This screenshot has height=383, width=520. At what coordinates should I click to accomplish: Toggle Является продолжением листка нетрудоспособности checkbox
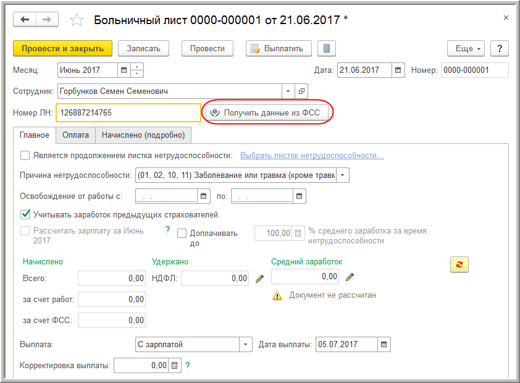(x=25, y=156)
